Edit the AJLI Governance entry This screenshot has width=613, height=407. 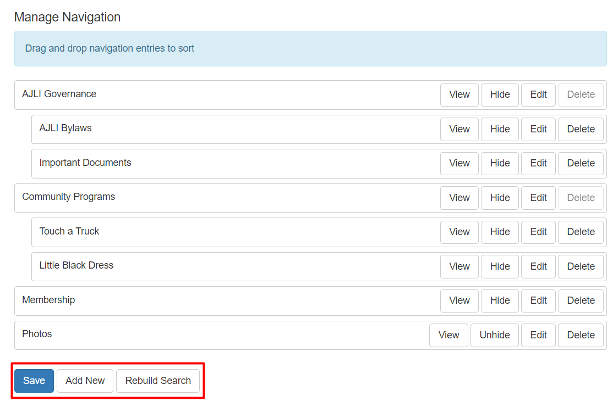click(538, 95)
